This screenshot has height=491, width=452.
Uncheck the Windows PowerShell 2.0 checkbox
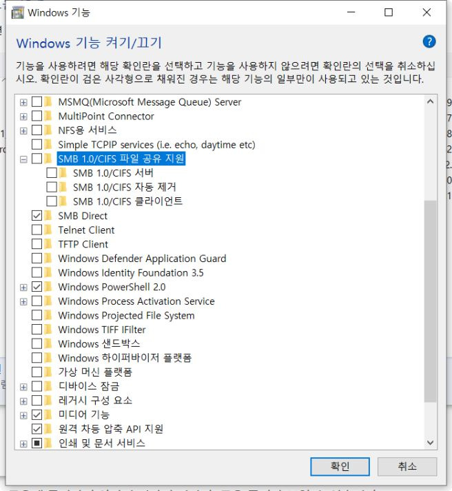37,286
